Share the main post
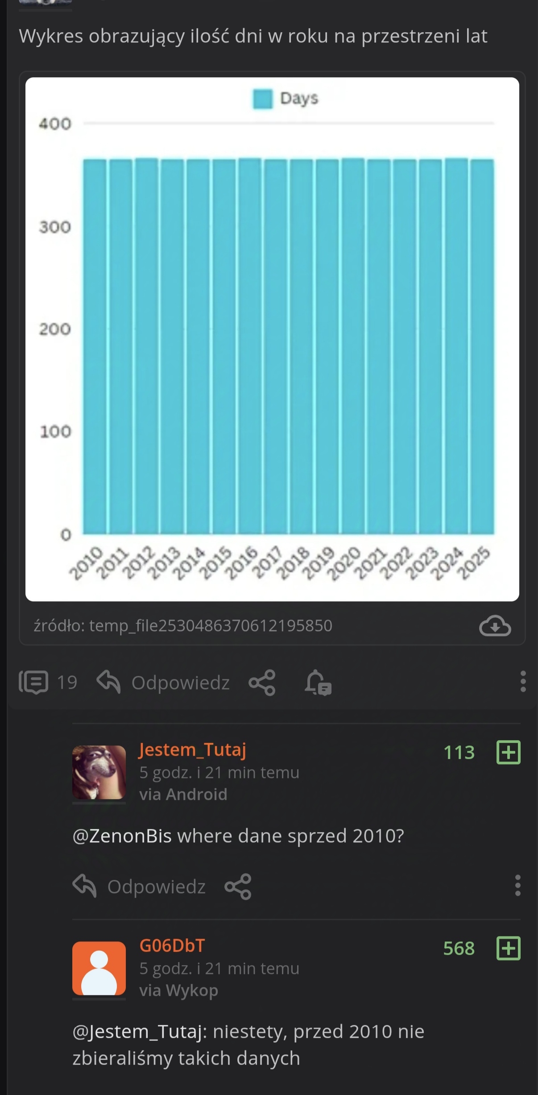538x1095 pixels. coord(262,683)
